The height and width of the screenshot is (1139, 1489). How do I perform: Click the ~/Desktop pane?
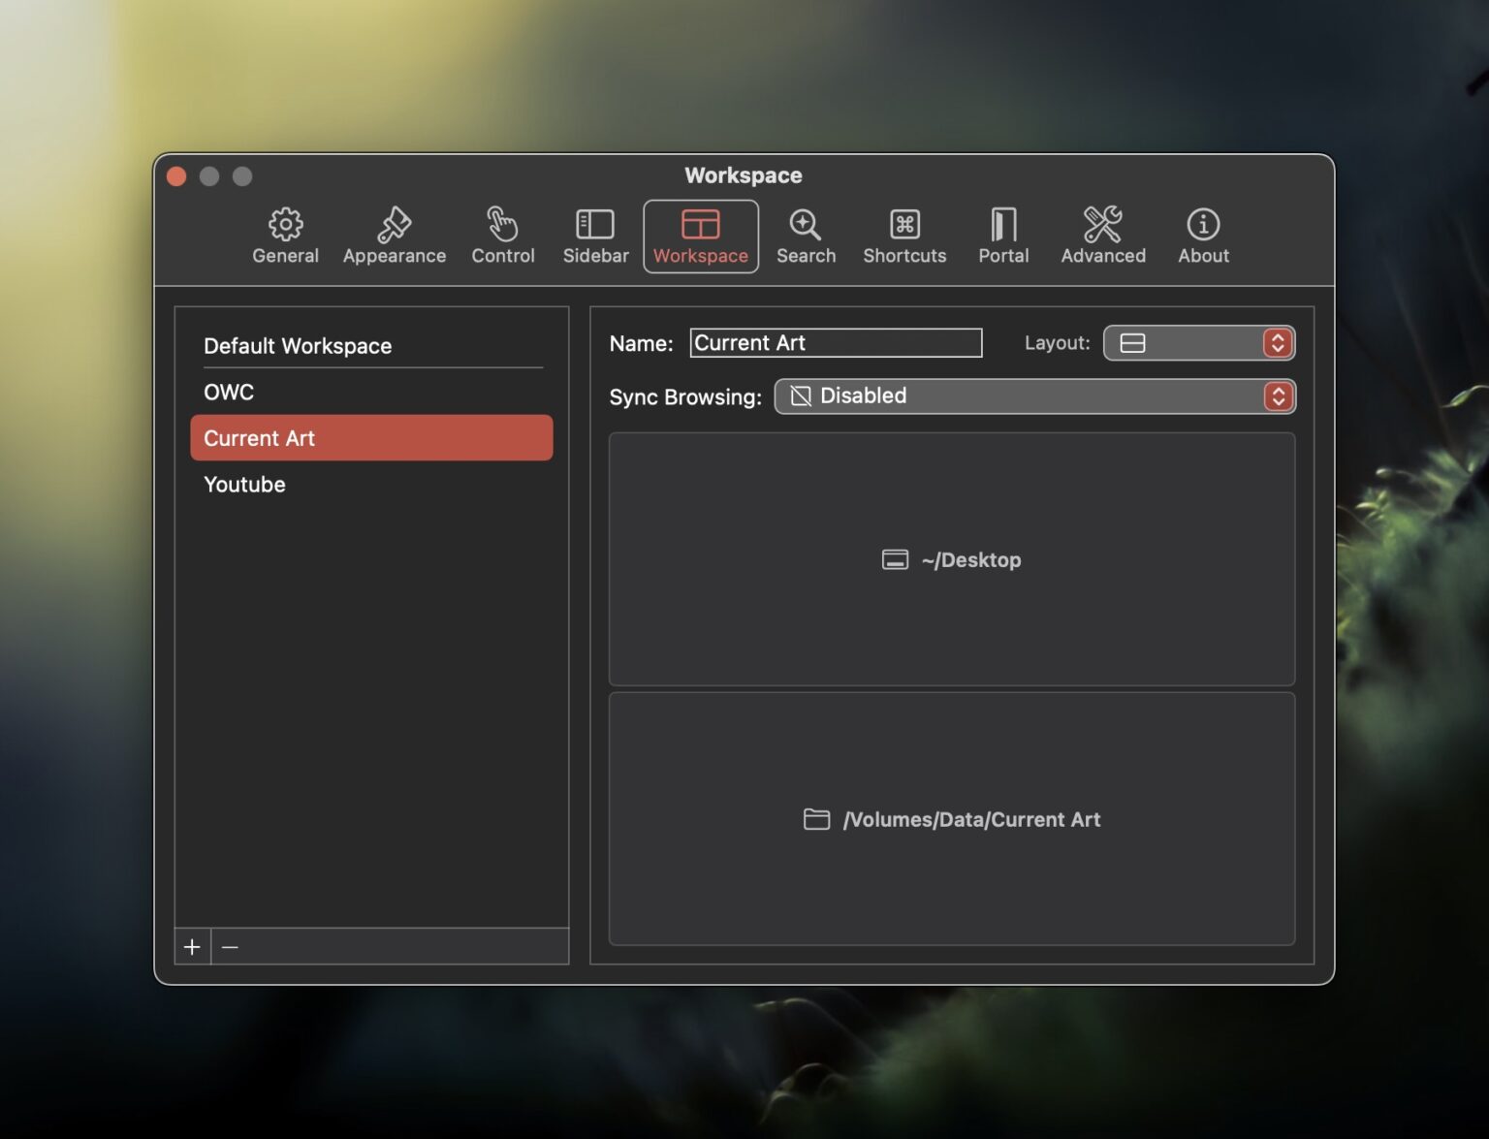pos(951,558)
